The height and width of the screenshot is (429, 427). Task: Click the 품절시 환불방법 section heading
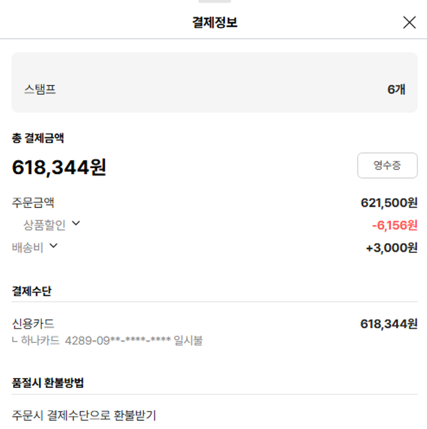pos(48,382)
